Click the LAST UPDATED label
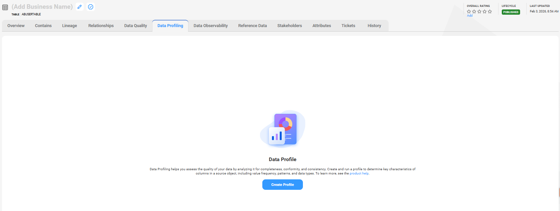Image resolution: width=560 pixels, height=211 pixels. [x=540, y=6]
